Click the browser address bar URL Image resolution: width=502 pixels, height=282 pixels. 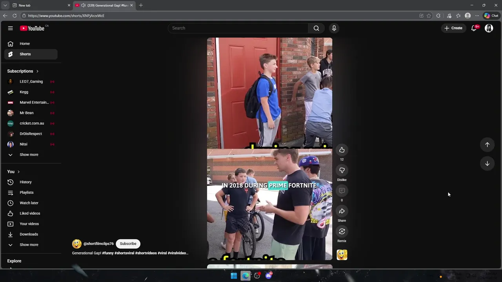pos(66,16)
